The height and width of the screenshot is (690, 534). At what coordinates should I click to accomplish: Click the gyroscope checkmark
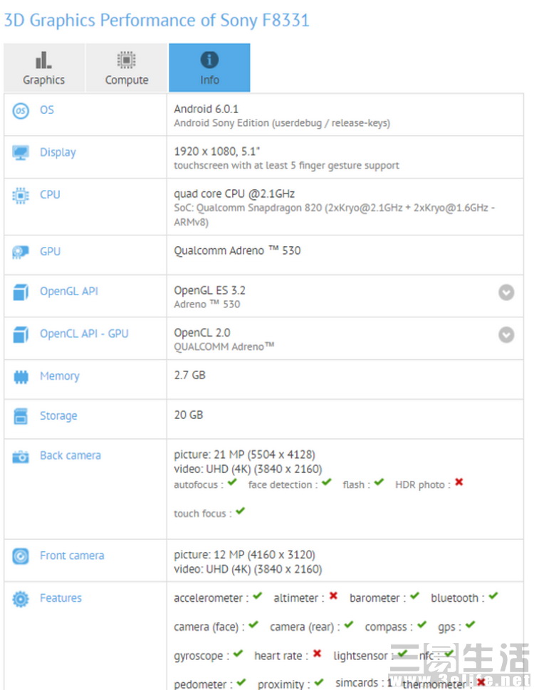tap(238, 654)
